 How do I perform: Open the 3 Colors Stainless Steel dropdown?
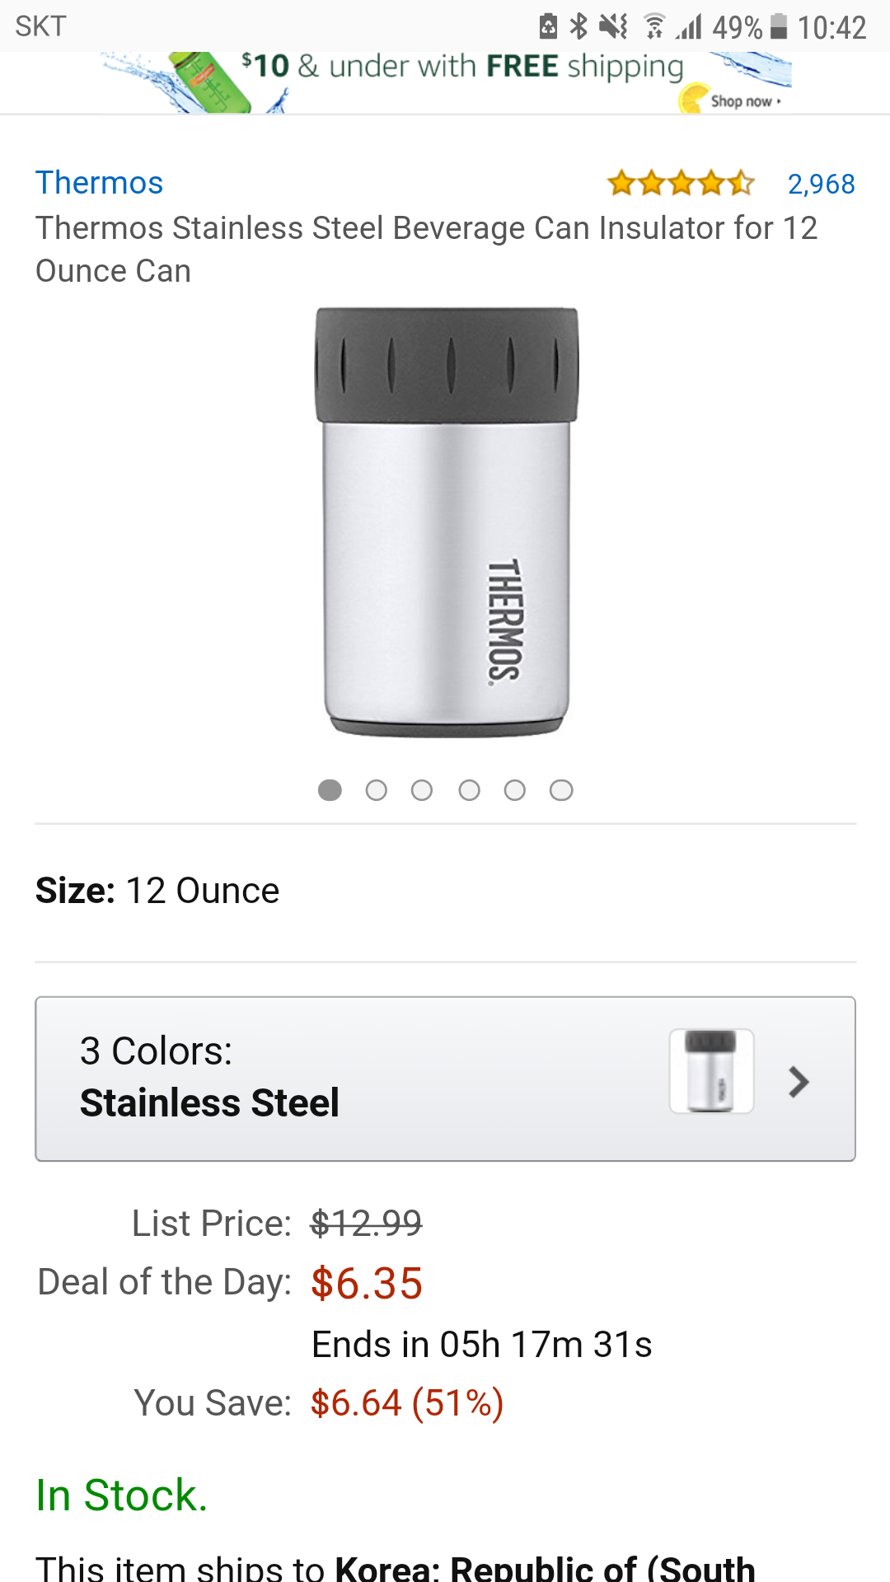pyautogui.click(x=330, y=1079)
